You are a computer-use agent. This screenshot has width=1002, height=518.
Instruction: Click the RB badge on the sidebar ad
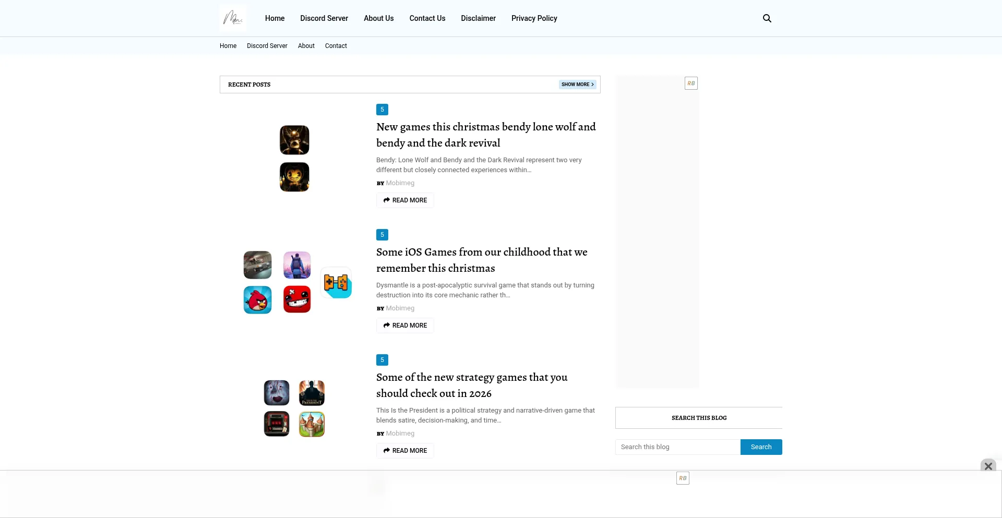[x=690, y=83]
